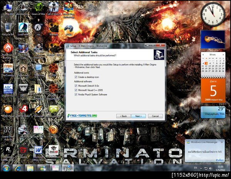Launch the GRID racing game icon
The image size is (231, 179).
tap(23, 91)
